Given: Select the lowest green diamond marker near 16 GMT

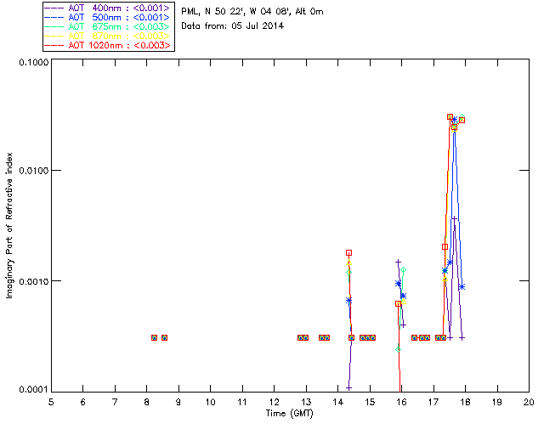Looking at the screenshot, I should [x=399, y=349].
